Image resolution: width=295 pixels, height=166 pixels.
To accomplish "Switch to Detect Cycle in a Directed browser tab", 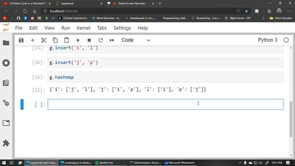I will click(x=27, y=3).
